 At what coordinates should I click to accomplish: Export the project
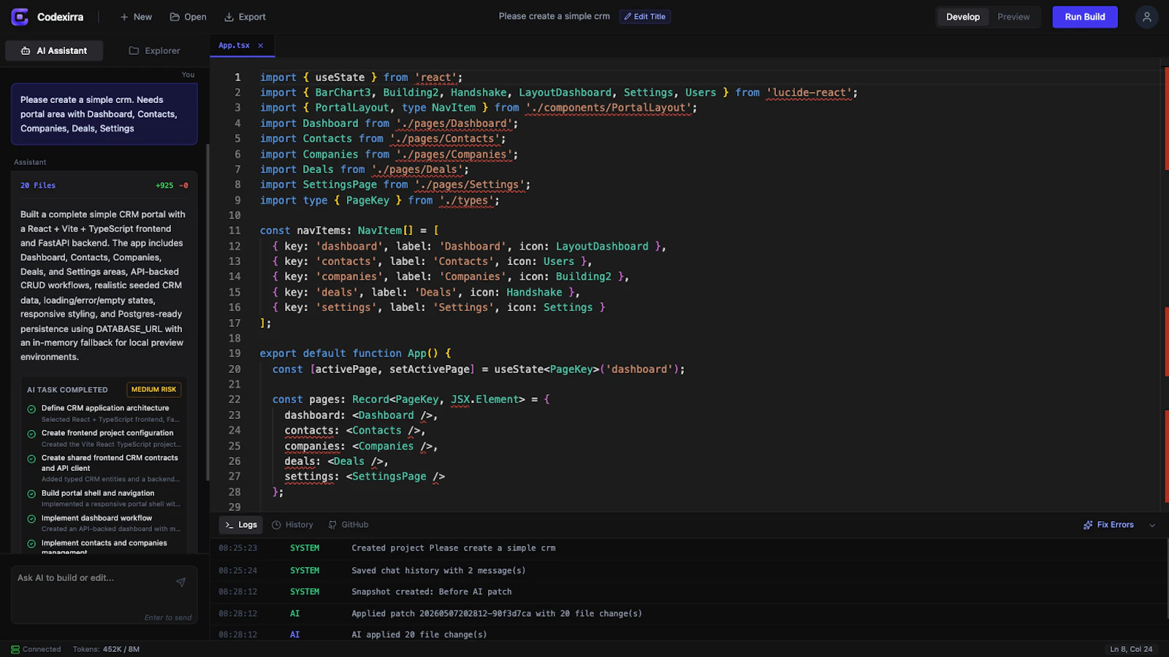pyautogui.click(x=245, y=17)
